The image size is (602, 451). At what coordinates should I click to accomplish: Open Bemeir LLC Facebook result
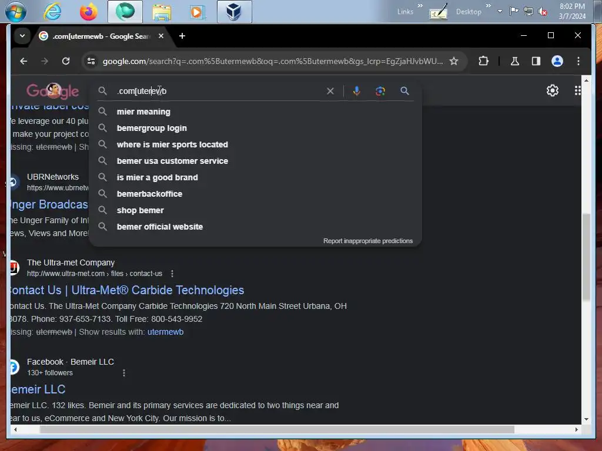pyautogui.click(x=38, y=389)
